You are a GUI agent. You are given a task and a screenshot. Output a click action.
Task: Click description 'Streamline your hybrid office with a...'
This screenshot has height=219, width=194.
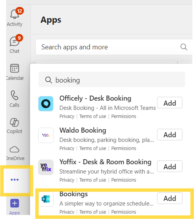[x=107, y=172]
